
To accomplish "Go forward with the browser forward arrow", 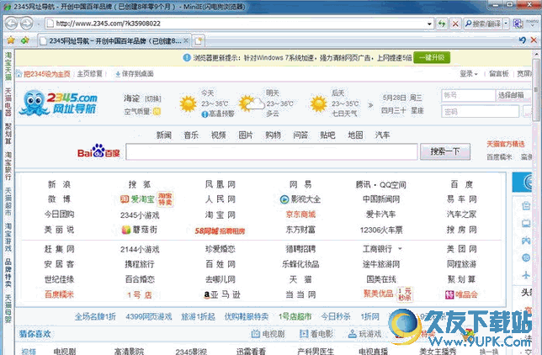I will point(26,24).
